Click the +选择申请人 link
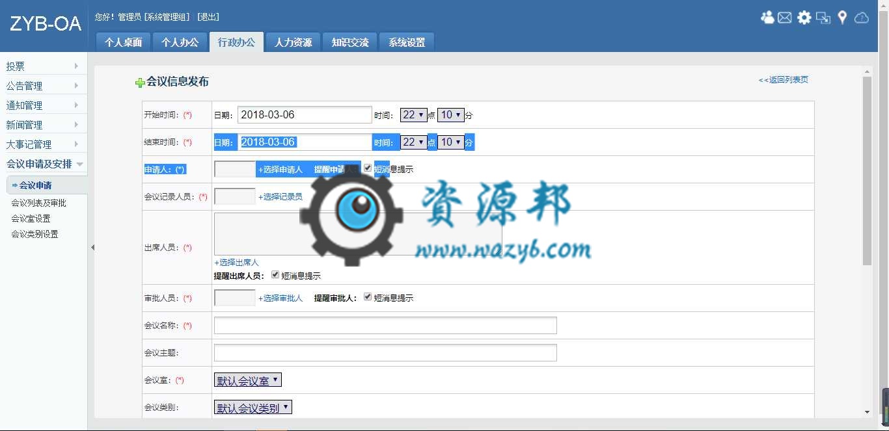This screenshot has width=889, height=431. 280,170
